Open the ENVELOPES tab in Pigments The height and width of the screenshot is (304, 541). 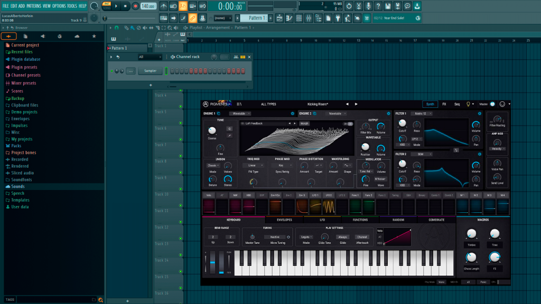coord(284,220)
